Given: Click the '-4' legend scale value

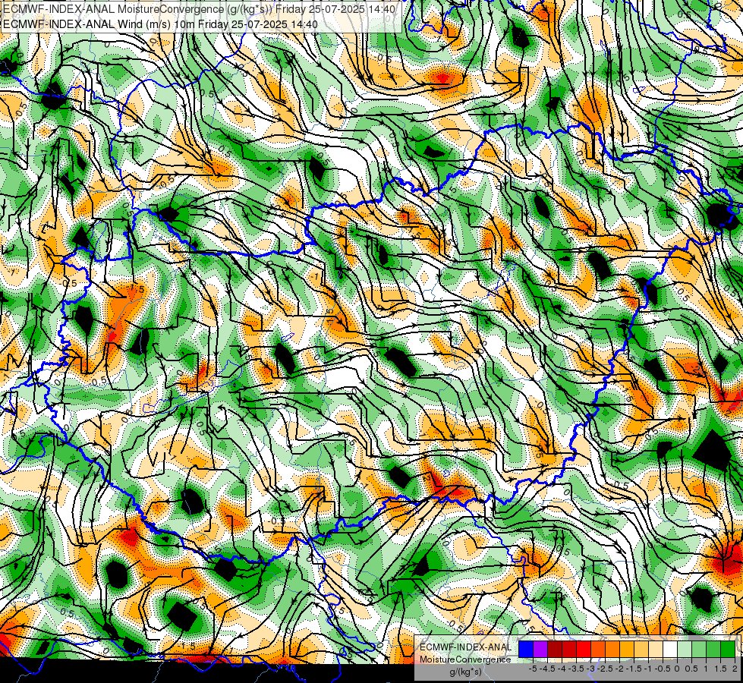Looking at the screenshot, I should click(562, 669).
